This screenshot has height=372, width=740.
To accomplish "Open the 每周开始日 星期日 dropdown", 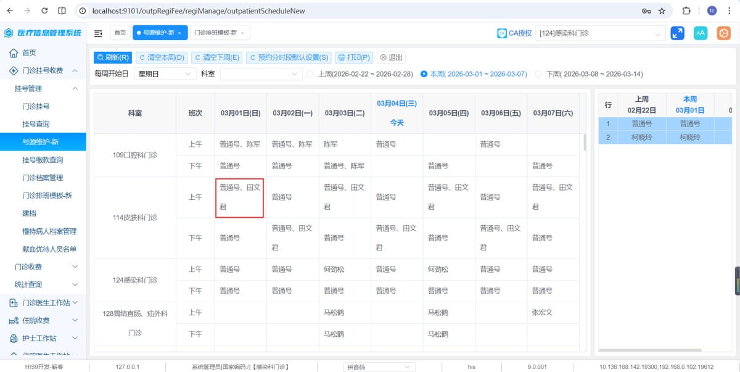I will (x=165, y=74).
